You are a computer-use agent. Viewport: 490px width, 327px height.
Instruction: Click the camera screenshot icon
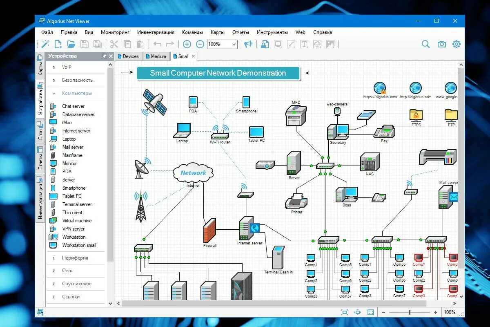pyautogui.click(x=441, y=44)
